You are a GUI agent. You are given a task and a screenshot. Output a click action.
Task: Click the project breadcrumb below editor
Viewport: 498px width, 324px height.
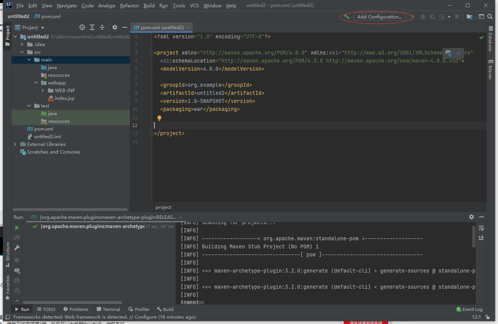pos(163,207)
